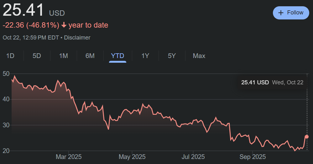Click the 25.41 USD chart tooltip
The height and width of the screenshot is (164, 313).
[x=272, y=82]
